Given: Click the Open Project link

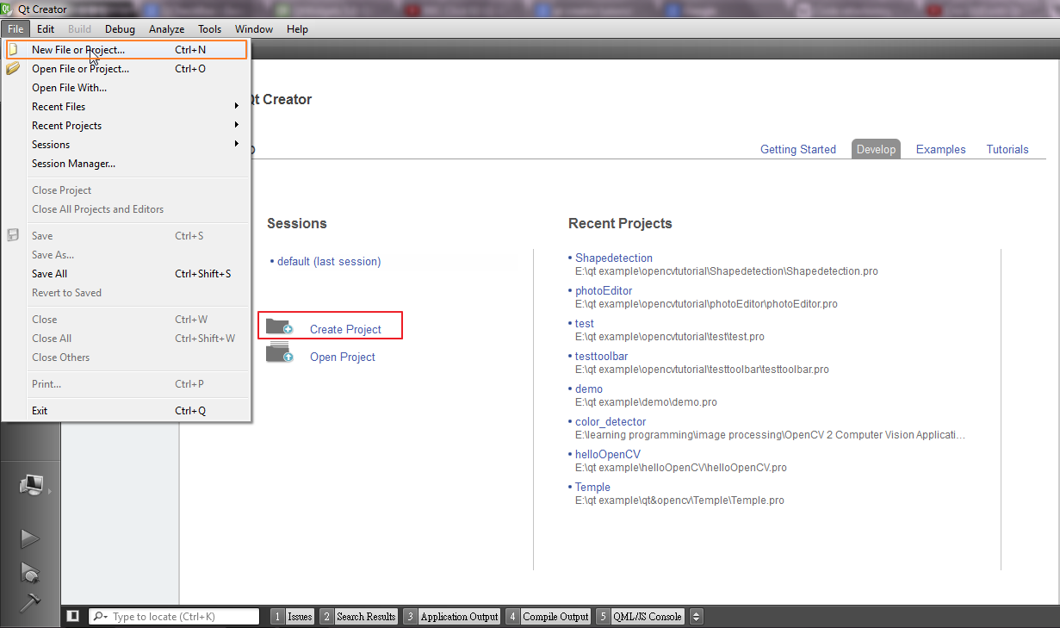Looking at the screenshot, I should [x=343, y=357].
